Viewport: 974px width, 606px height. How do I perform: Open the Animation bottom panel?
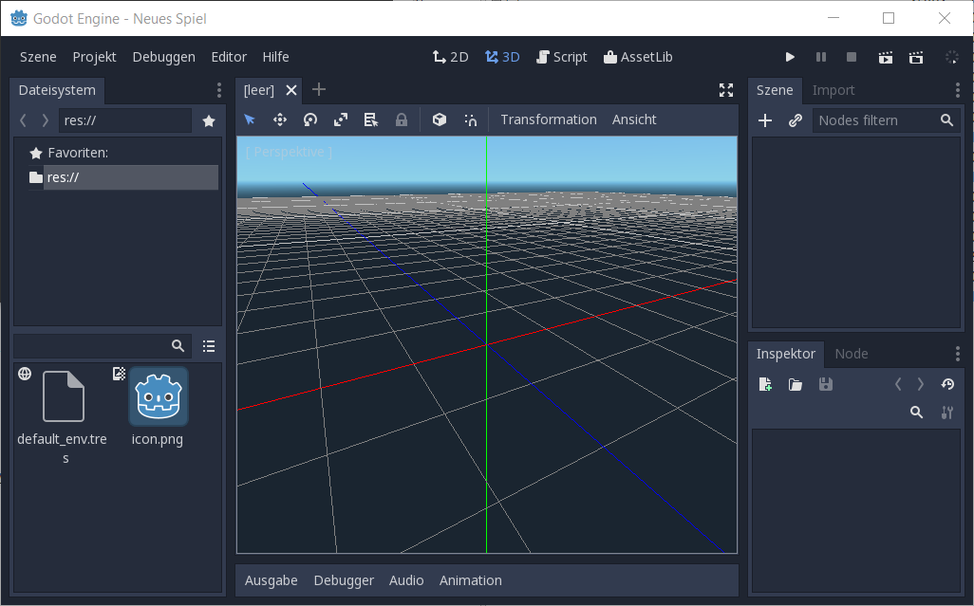pyautogui.click(x=471, y=580)
